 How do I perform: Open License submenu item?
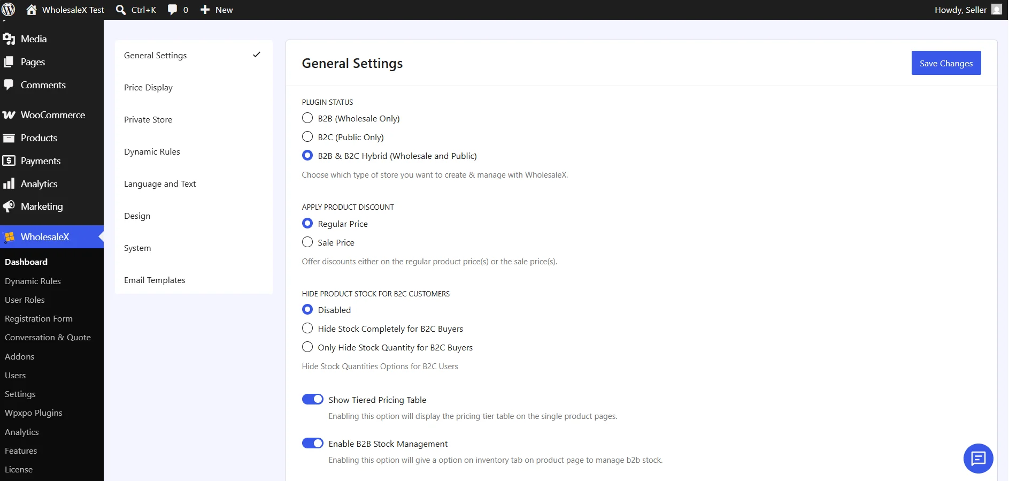[x=52, y=469]
